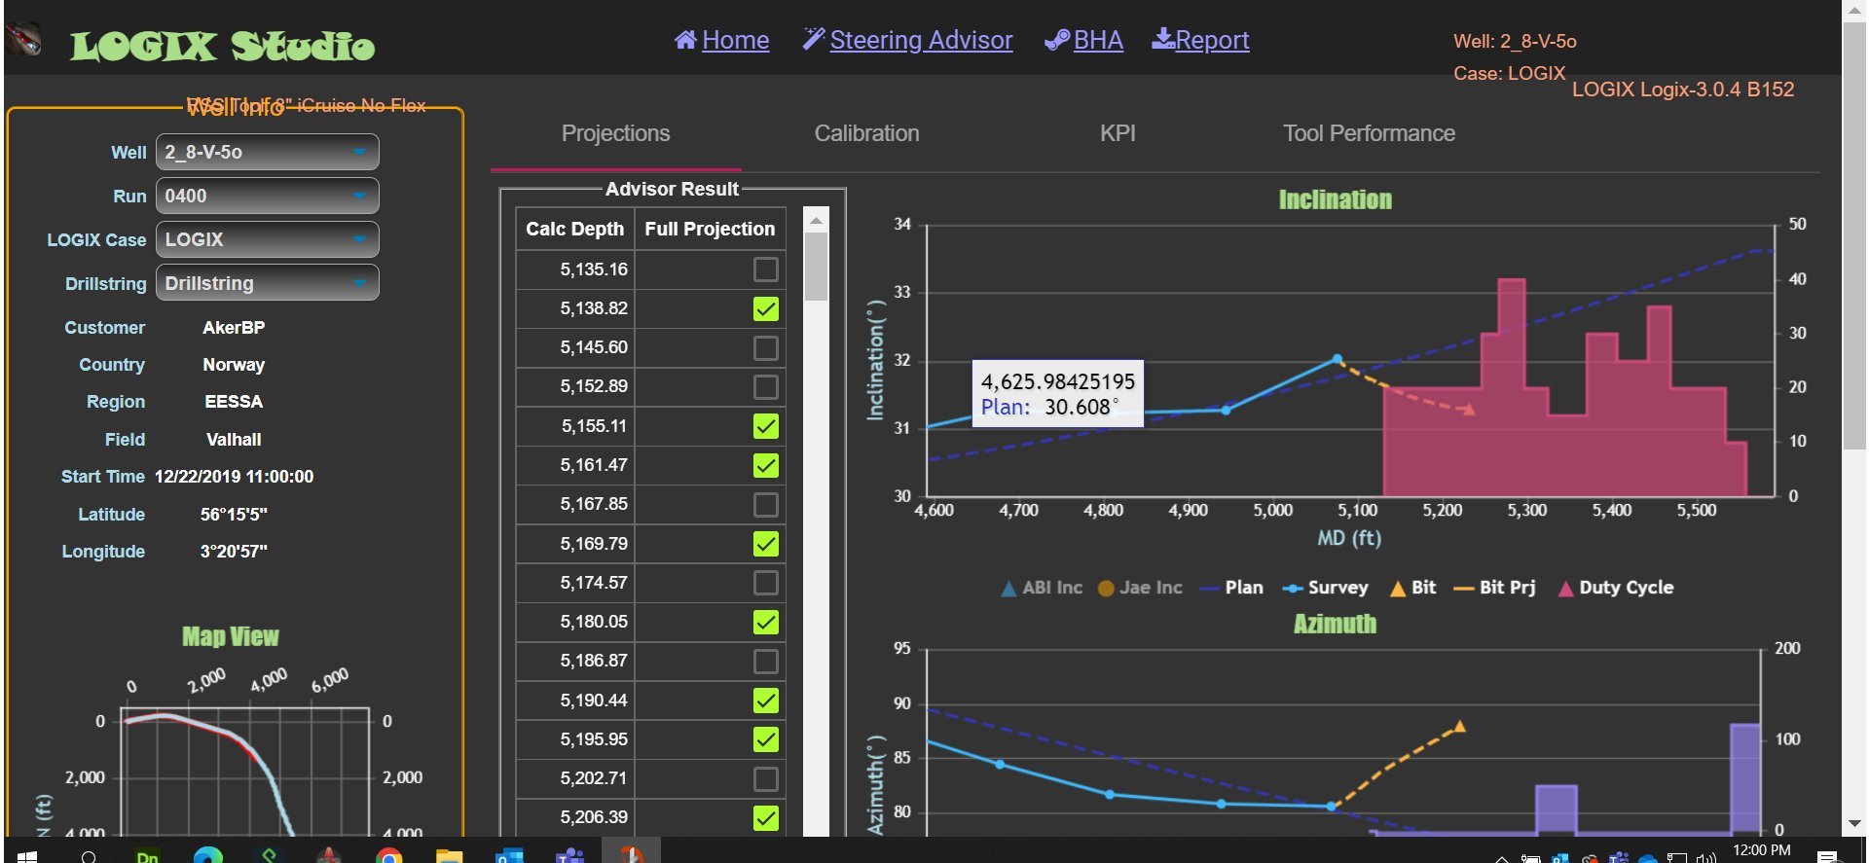Open the Windows Start menu

[27, 855]
